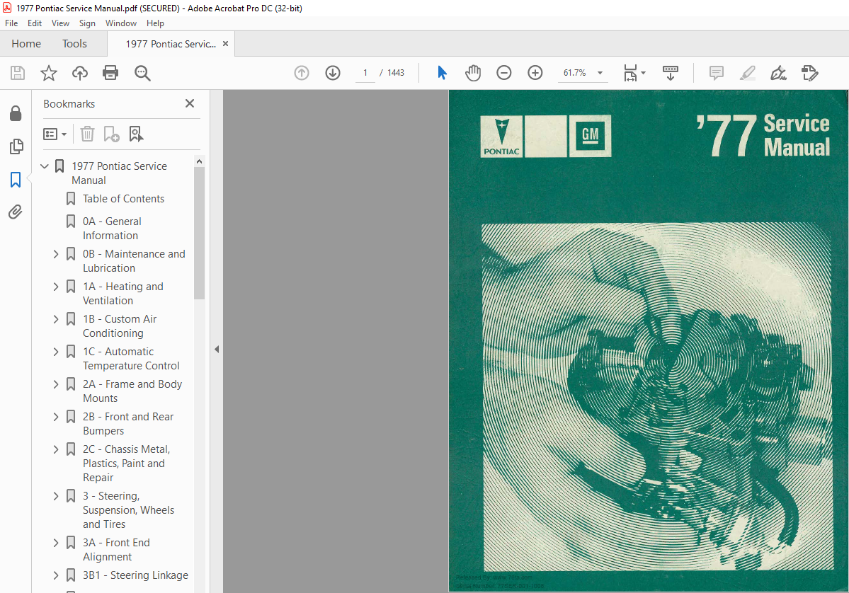
Task: Click the Sign document pen icon
Action: 778,72
